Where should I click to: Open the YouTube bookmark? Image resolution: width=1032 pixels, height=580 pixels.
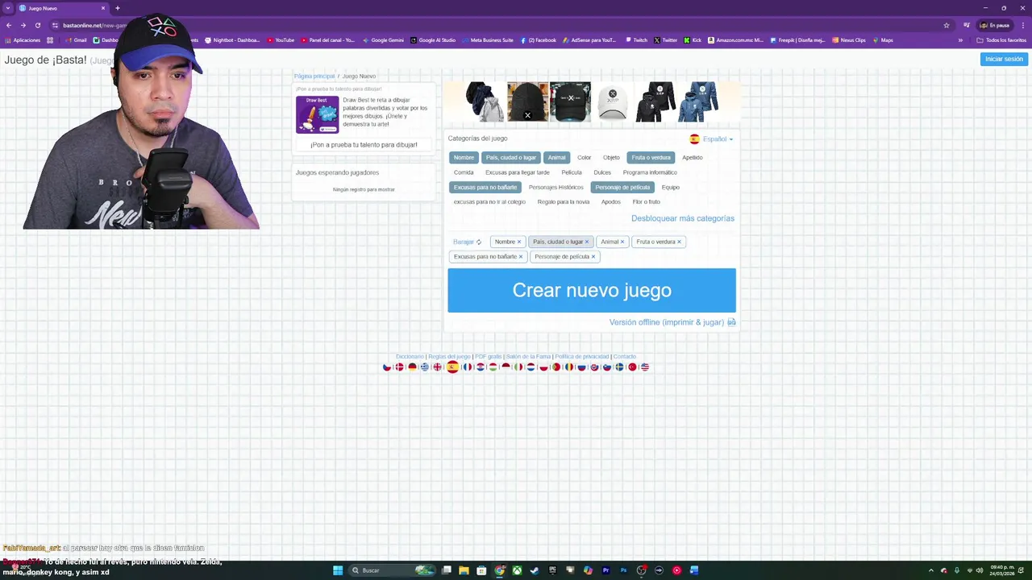click(x=280, y=40)
